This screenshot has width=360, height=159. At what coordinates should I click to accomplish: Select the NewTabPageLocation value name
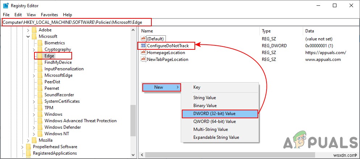[x=168, y=59]
